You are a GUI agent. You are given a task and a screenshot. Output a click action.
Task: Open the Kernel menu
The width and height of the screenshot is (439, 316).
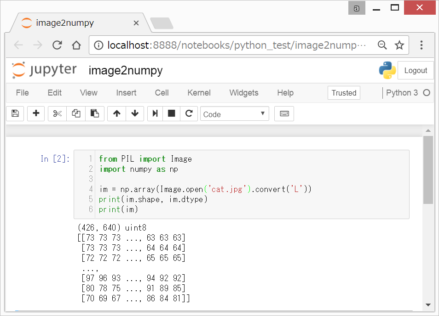199,93
